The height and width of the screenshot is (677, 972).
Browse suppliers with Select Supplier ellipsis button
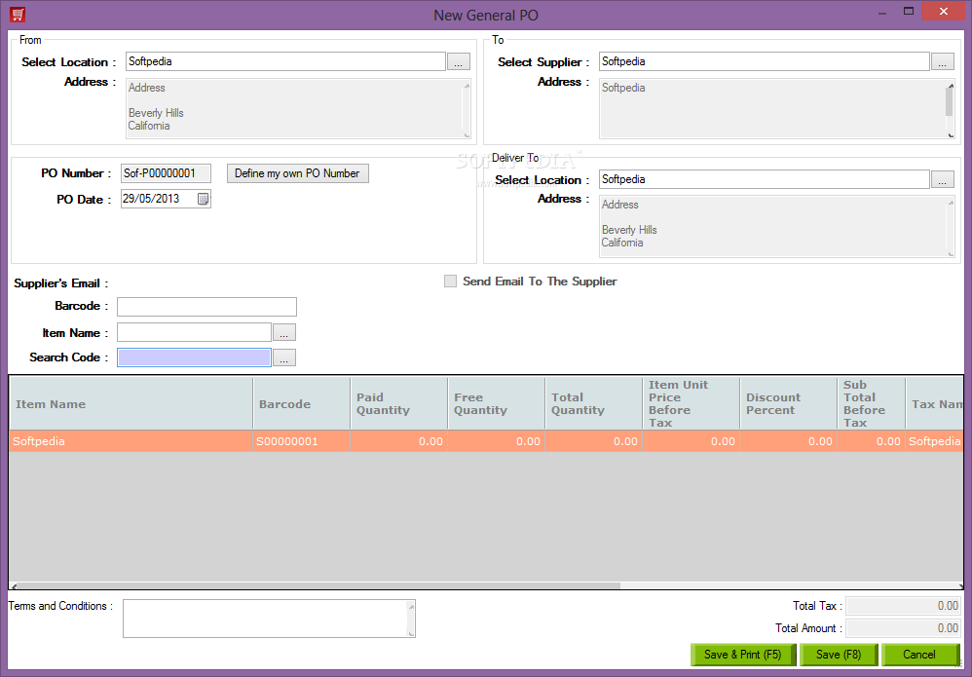coord(942,62)
